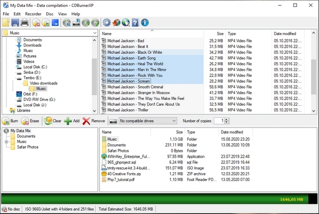
Task: Click the globe with orange arrow icon
Action: click(x=116, y=22)
